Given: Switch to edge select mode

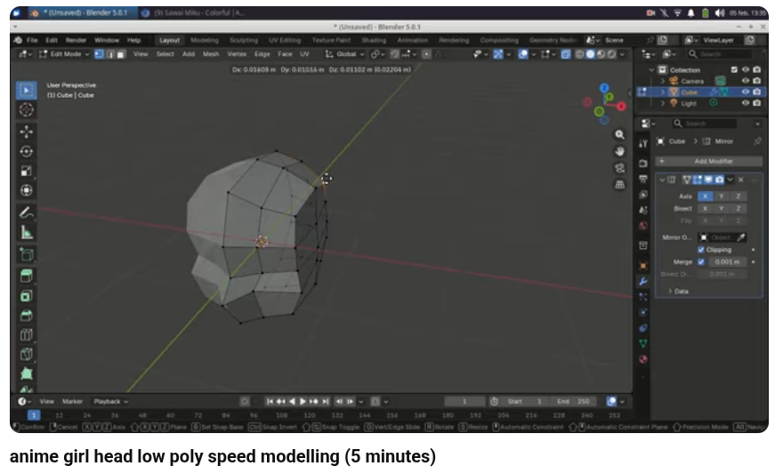Looking at the screenshot, I should (x=109, y=54).
